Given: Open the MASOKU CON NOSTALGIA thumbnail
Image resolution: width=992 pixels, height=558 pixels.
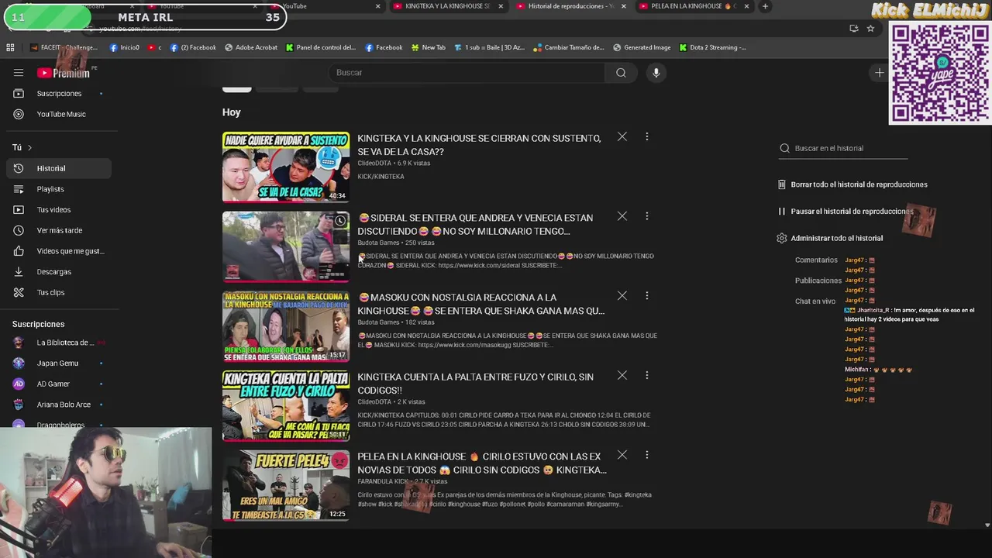Looking at the screenshot, I should (x=286, y=326).
